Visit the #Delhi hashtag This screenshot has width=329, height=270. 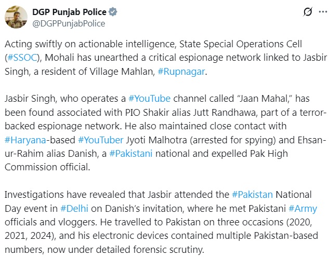click(x=73, y=209)
